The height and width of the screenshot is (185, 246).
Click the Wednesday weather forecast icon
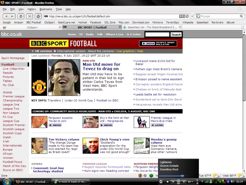click(x=241, y=175)
